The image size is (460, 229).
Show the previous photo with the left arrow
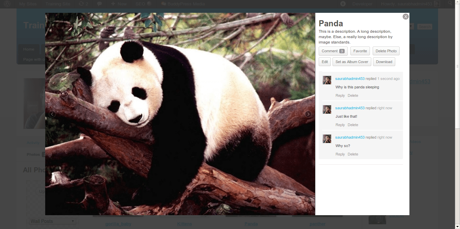point(52,114)
